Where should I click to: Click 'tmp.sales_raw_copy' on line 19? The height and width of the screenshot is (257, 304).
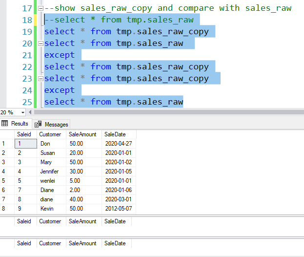click(x=162, y=32)
